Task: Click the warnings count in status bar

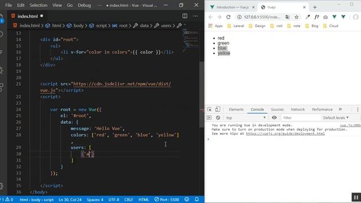Action: [x=9, y=200]
